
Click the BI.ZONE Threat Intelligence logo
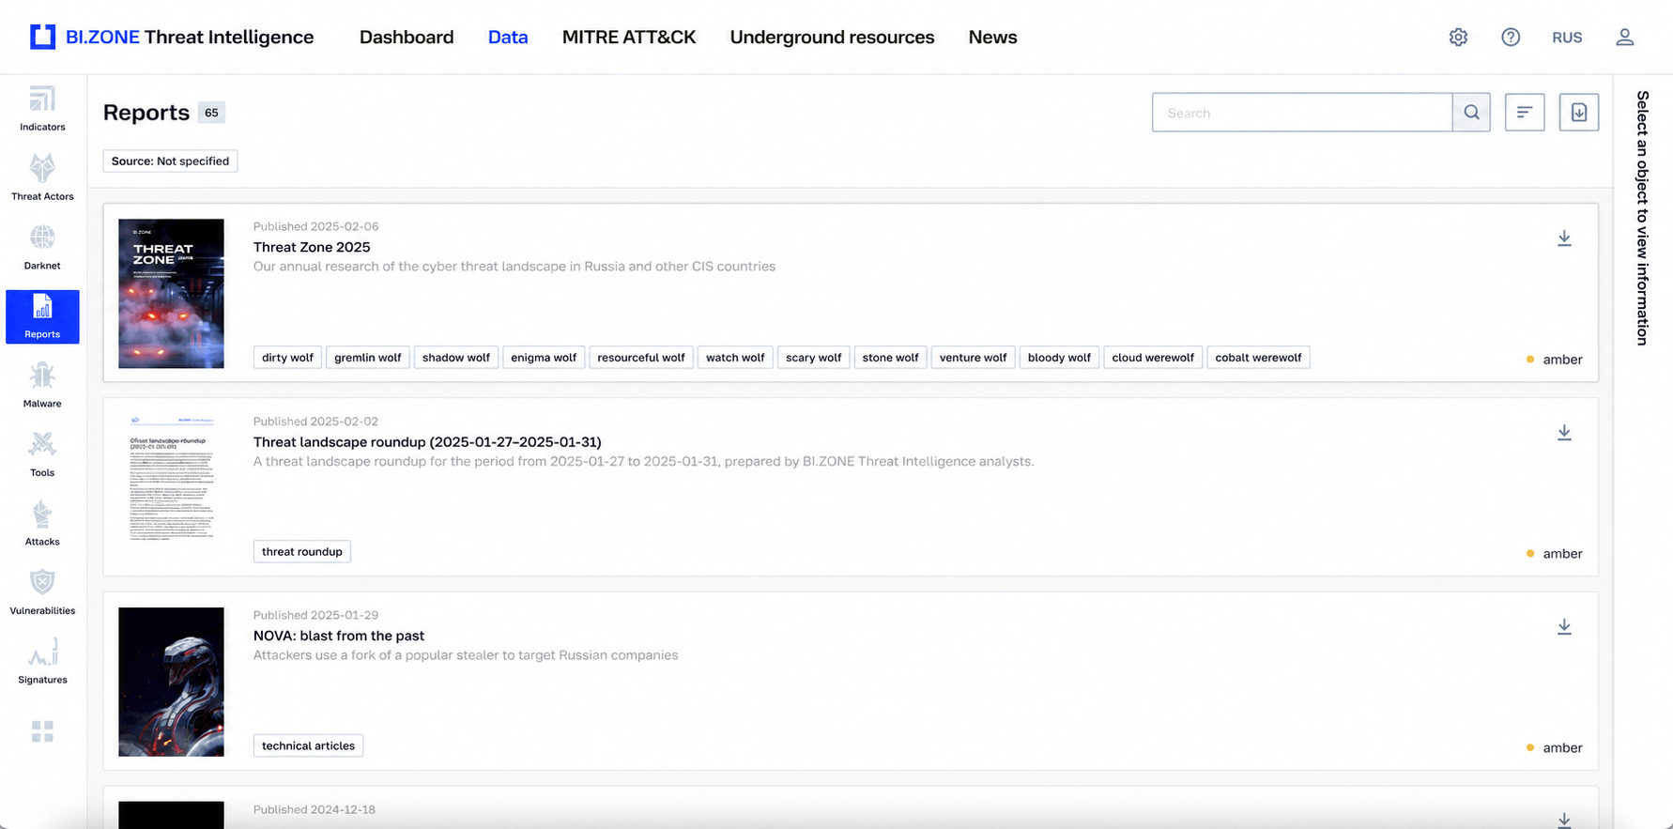172,38
